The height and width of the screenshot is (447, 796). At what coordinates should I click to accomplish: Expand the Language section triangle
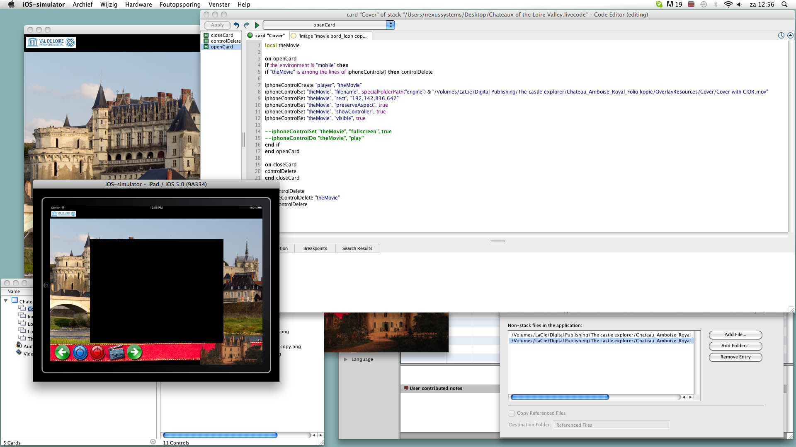[x=345, y=359]
